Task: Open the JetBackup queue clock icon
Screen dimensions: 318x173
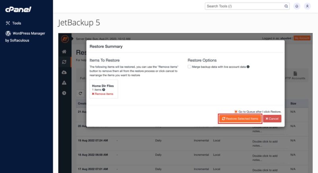Action: pos(64,93)
